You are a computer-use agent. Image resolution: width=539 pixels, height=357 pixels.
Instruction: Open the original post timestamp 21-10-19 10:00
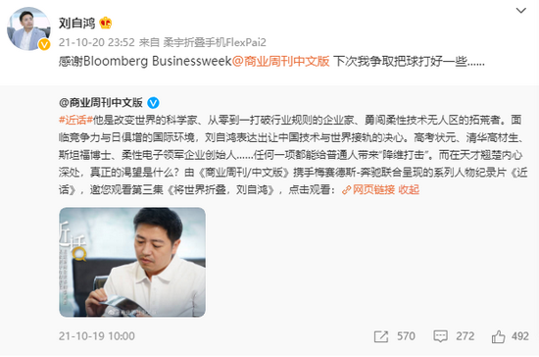coord(97,336)
